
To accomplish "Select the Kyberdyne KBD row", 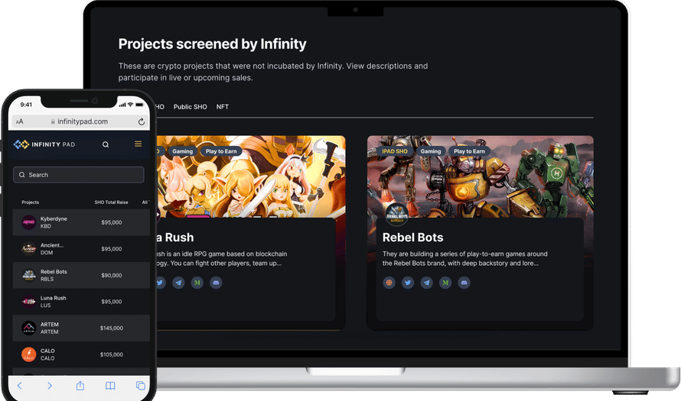I will click(x=81, y=222).
